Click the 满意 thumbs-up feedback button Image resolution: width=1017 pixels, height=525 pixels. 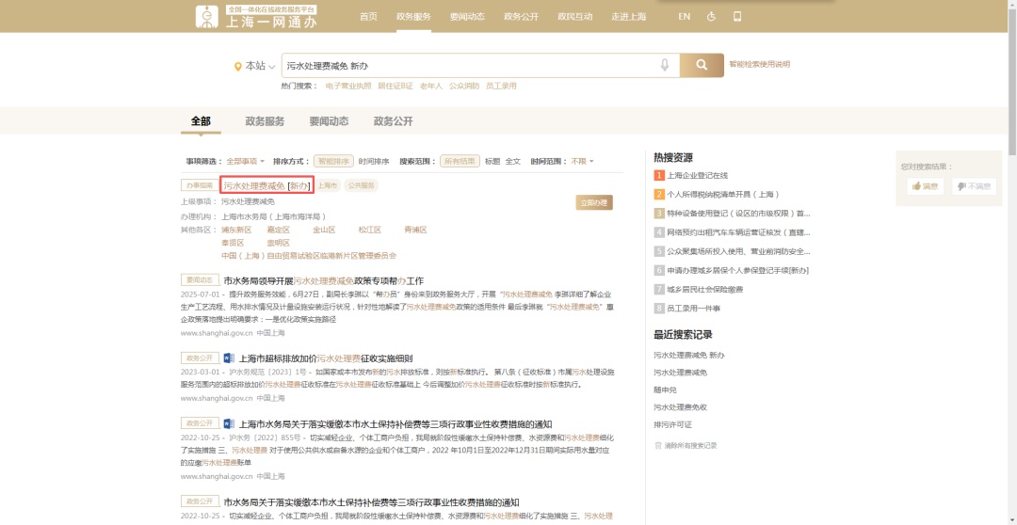pos(924,186)
